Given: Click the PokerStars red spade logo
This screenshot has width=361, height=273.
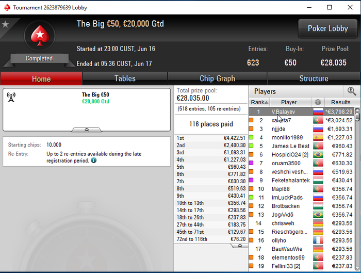Looking at the screenshot, I should coord(40,36).
